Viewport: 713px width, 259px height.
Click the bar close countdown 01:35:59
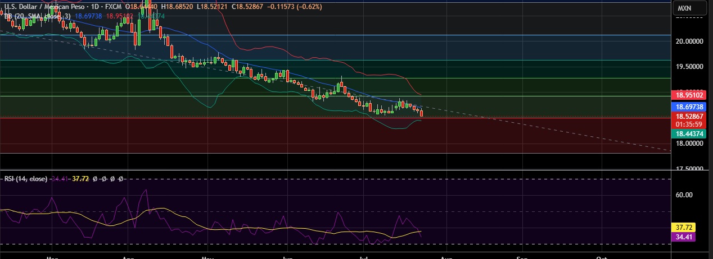pyautogui.click(x=689, y=123)
